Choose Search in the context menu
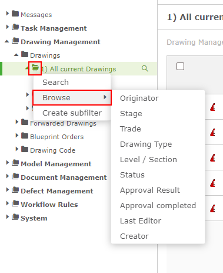Image resolution: width=223 pixels, height=273 pixels. click(72, 82)
